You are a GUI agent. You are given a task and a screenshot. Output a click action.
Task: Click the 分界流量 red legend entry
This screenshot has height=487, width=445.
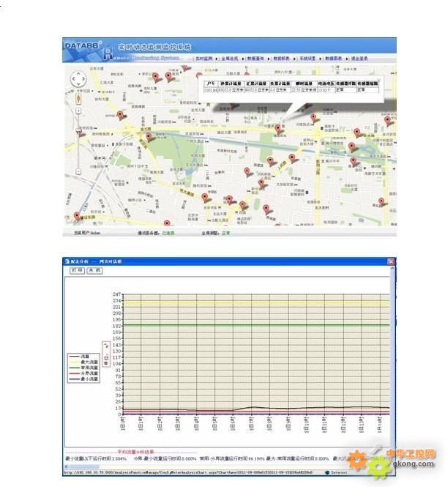(83, 373)
